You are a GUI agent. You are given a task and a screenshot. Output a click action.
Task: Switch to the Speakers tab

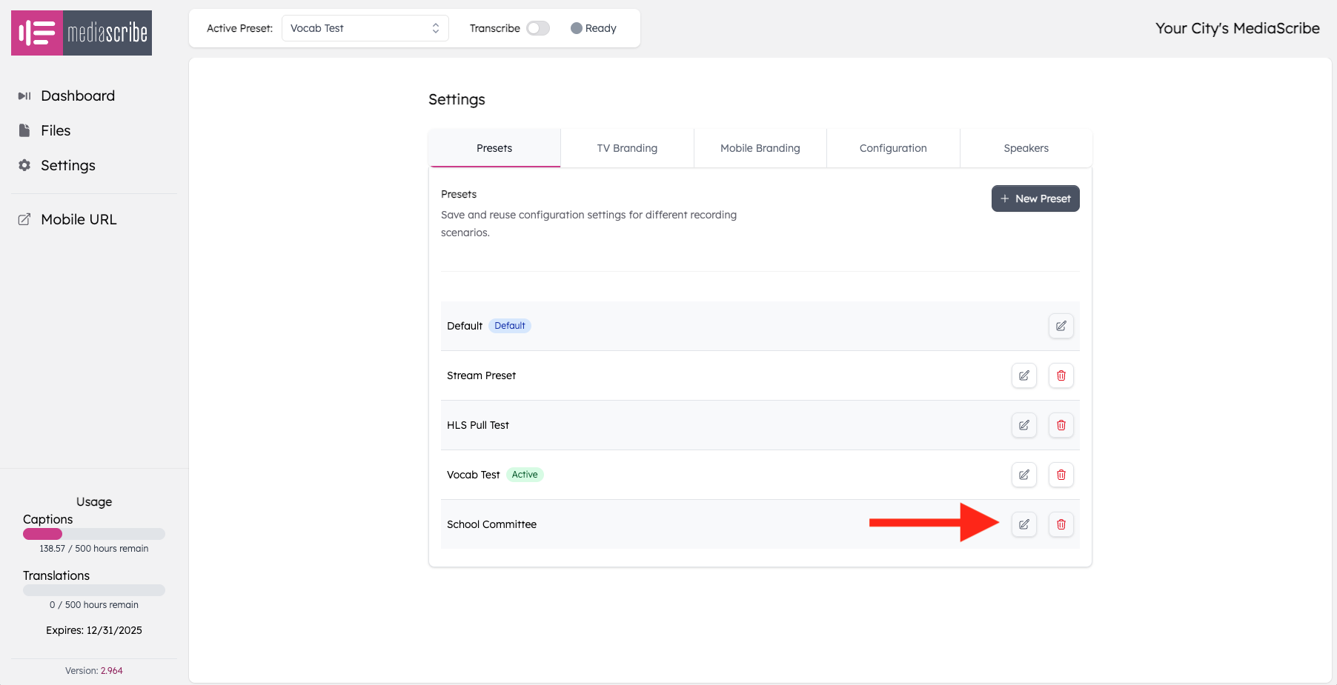pos(1026,148)
